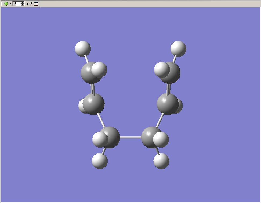
Task: Click the right double bond between carbons
Action: [169, 89]
